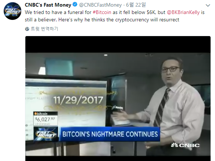Click 트윗 번역하기 to translate tweet
Screen dimensions: 215x161
[x=44, y=29]
